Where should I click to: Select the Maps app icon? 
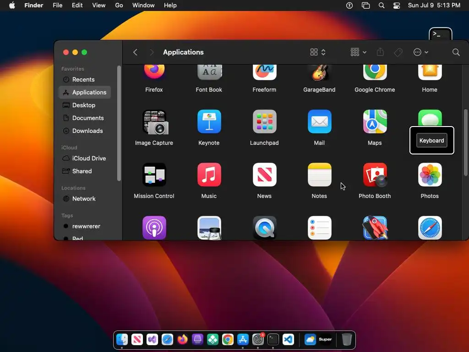[375, 122]
